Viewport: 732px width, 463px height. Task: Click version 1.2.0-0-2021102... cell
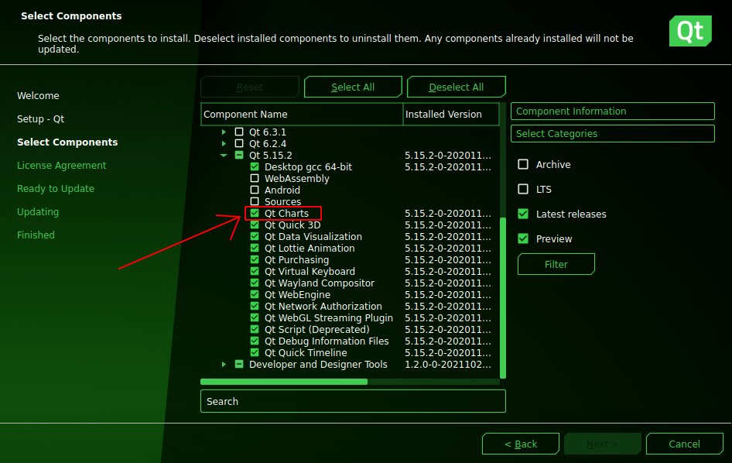point(448,365)
